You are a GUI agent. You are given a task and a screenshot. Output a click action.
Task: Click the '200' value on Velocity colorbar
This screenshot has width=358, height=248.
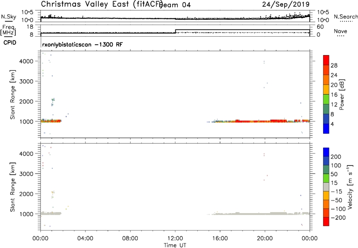click(336, 157)
